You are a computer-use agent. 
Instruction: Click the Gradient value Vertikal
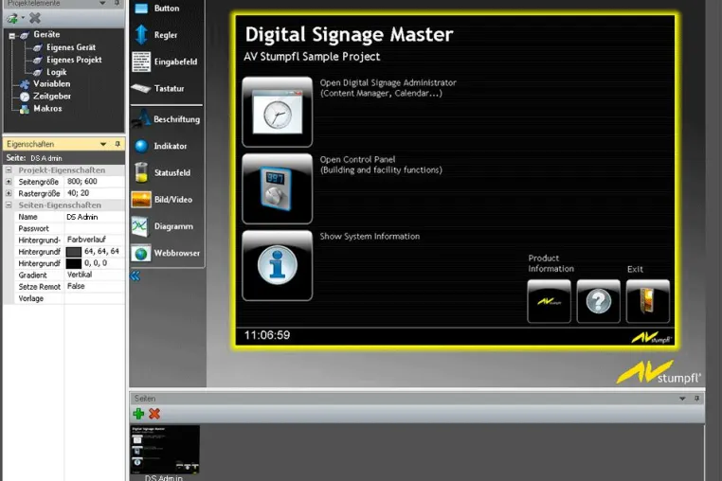click(x=95, y=275)
